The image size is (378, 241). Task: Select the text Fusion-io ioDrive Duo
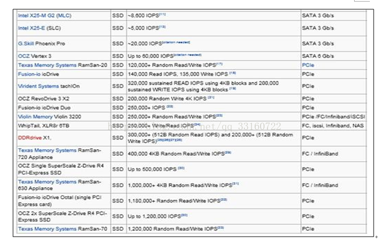pyautogui.click(x=44, y=107)
